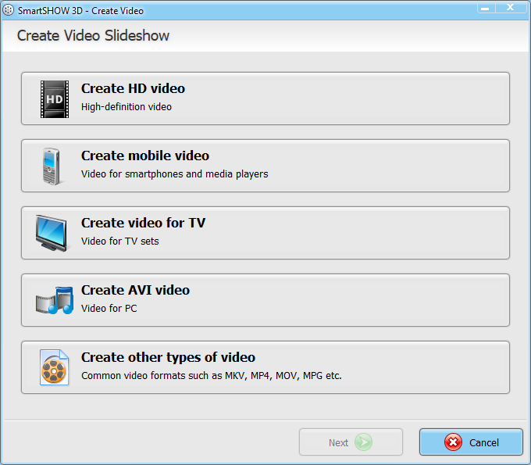Close the Create Video window
The image size is (531, 465).
(511, 8)
